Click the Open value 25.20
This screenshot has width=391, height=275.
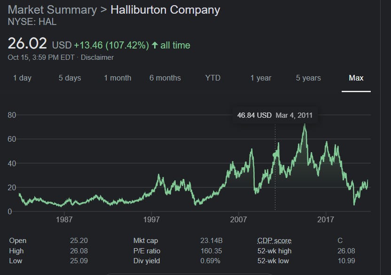click(x=79, y=241)
